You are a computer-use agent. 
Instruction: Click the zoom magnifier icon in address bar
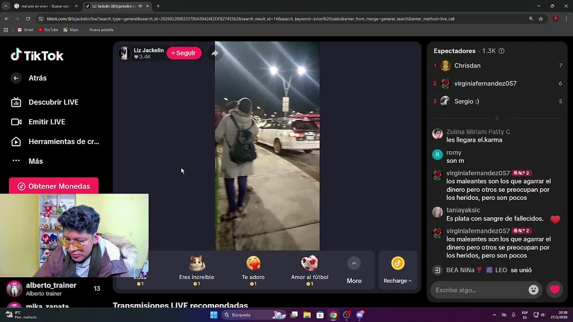tap(531, 19)
